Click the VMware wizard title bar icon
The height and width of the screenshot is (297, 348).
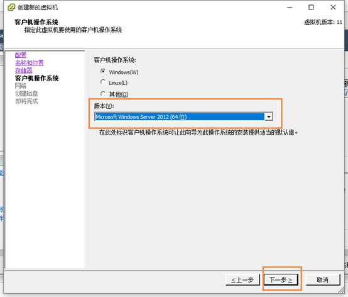(x=11, y=7)
